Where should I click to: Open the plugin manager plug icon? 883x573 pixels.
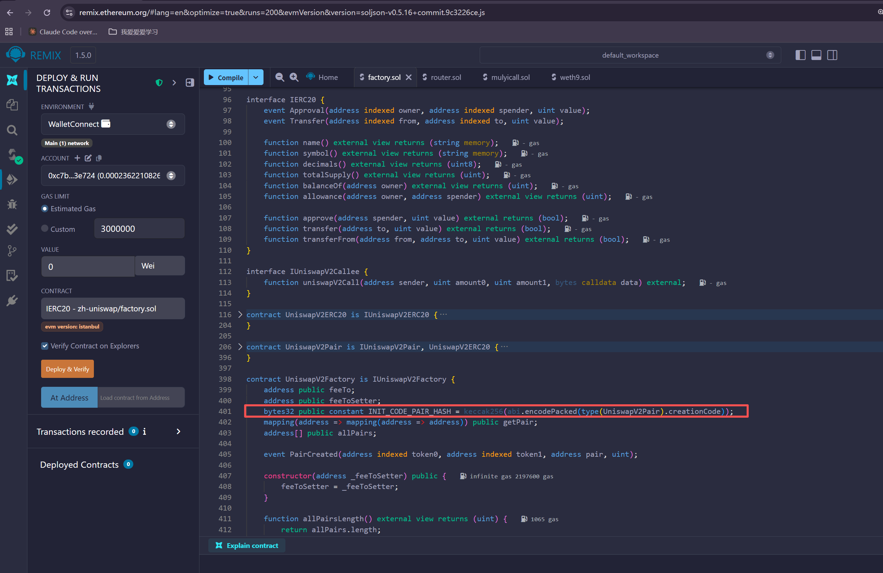point(12,300)
